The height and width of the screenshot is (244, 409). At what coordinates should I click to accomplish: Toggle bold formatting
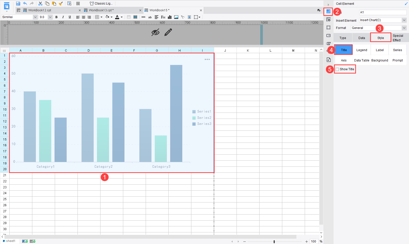tap(56, 17)
